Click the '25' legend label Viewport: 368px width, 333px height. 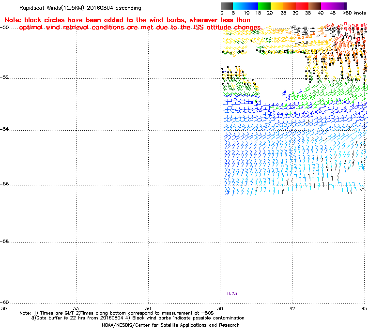click(283, 13)
